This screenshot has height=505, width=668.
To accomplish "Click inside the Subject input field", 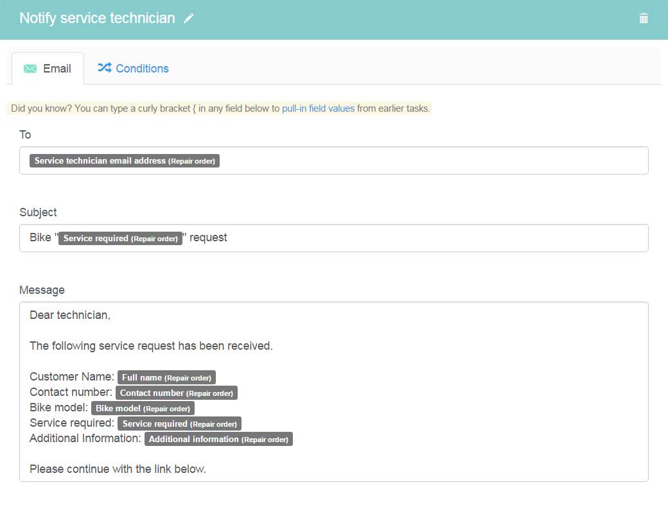I will [x=334, y=238].
